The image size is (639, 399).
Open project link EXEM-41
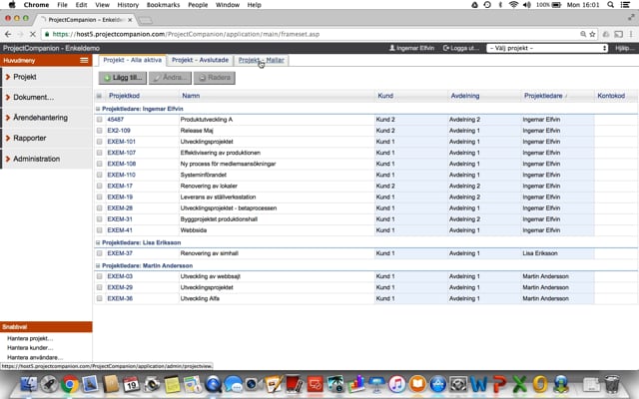tap(120, 230)
